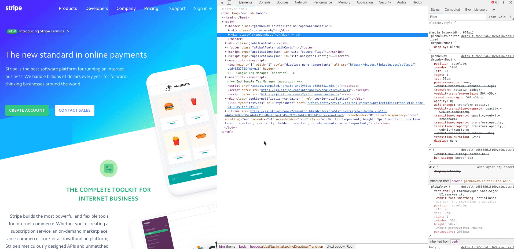
Task: Select div.dropdownRoot in the breadcrumb
Action: tap(340, 247)
